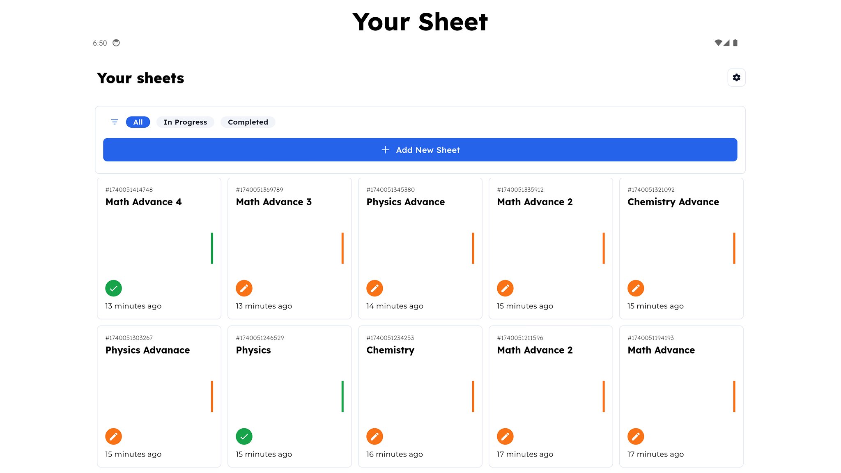The height and width of the screenshot is (473, 841).
Task: Click the filter lines icon
Action: pyautogui.click(x=115, y=122)
